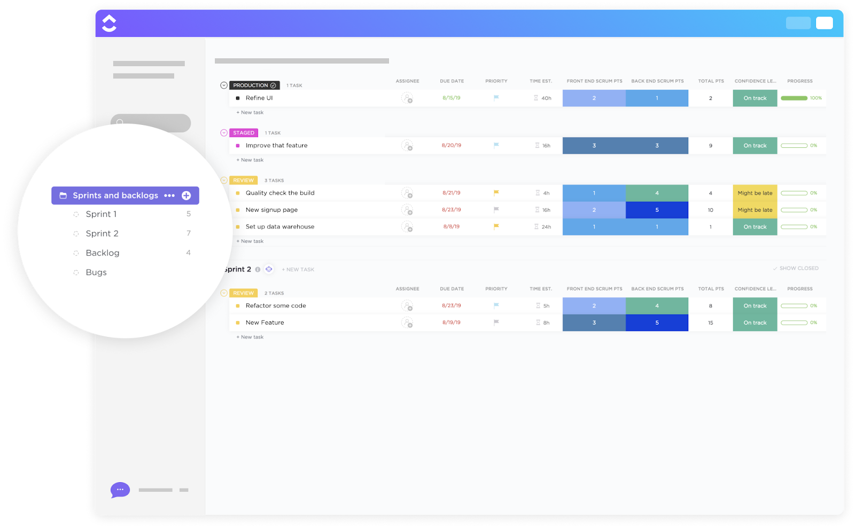Click first DUE DATE column header
Viewport: 855px width, 528px height.
tap(452, 81)
